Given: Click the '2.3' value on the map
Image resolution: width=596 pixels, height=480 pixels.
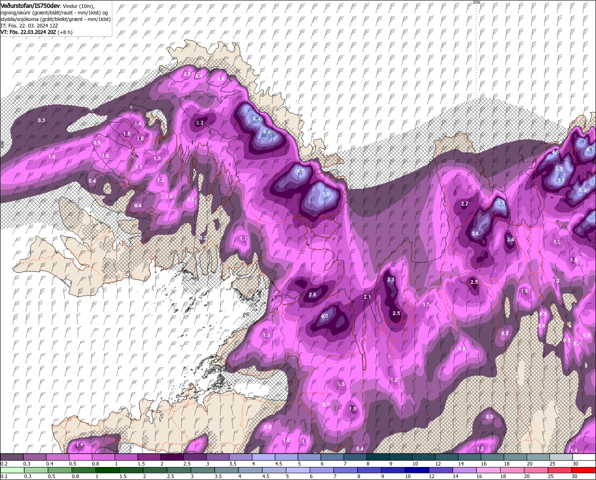Looking at the screenshot, I should point(200,123).
